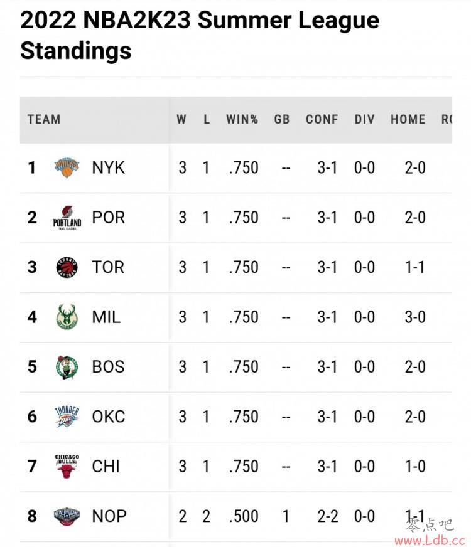Open the MIL team link

pos(106,317)
